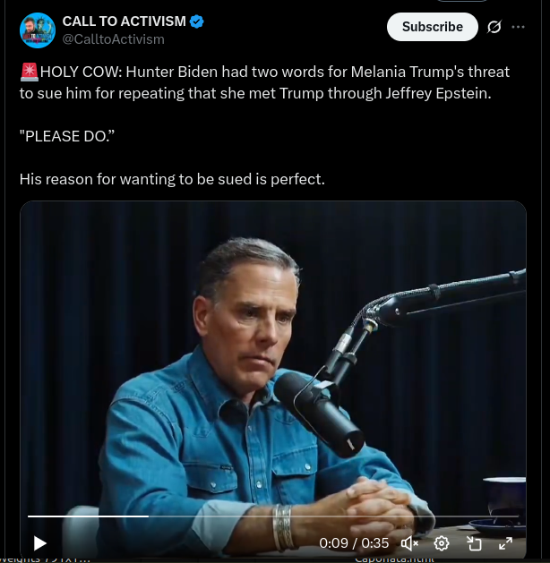Click the Subscribe button
The image size is (550, 563).
(432, 27)
